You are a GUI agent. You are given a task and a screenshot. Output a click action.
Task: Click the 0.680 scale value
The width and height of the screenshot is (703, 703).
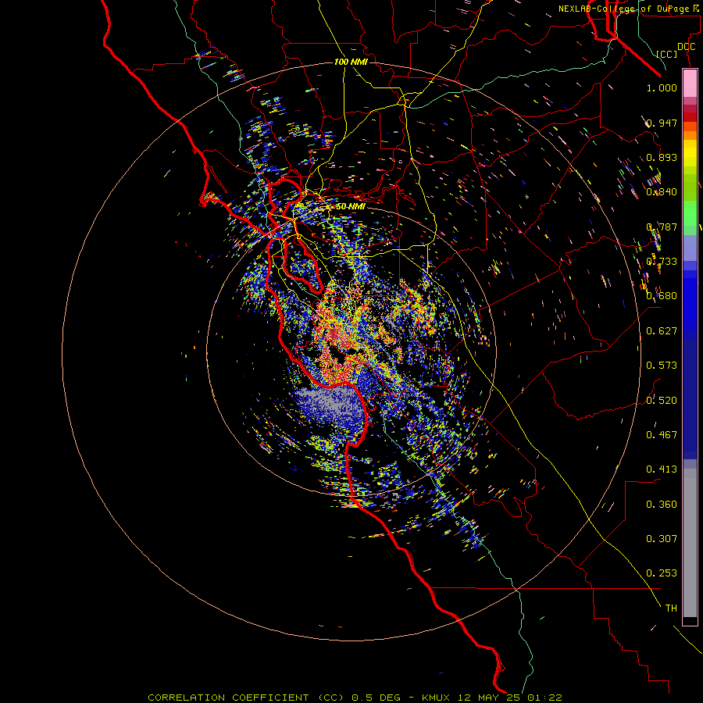point(662,296)
